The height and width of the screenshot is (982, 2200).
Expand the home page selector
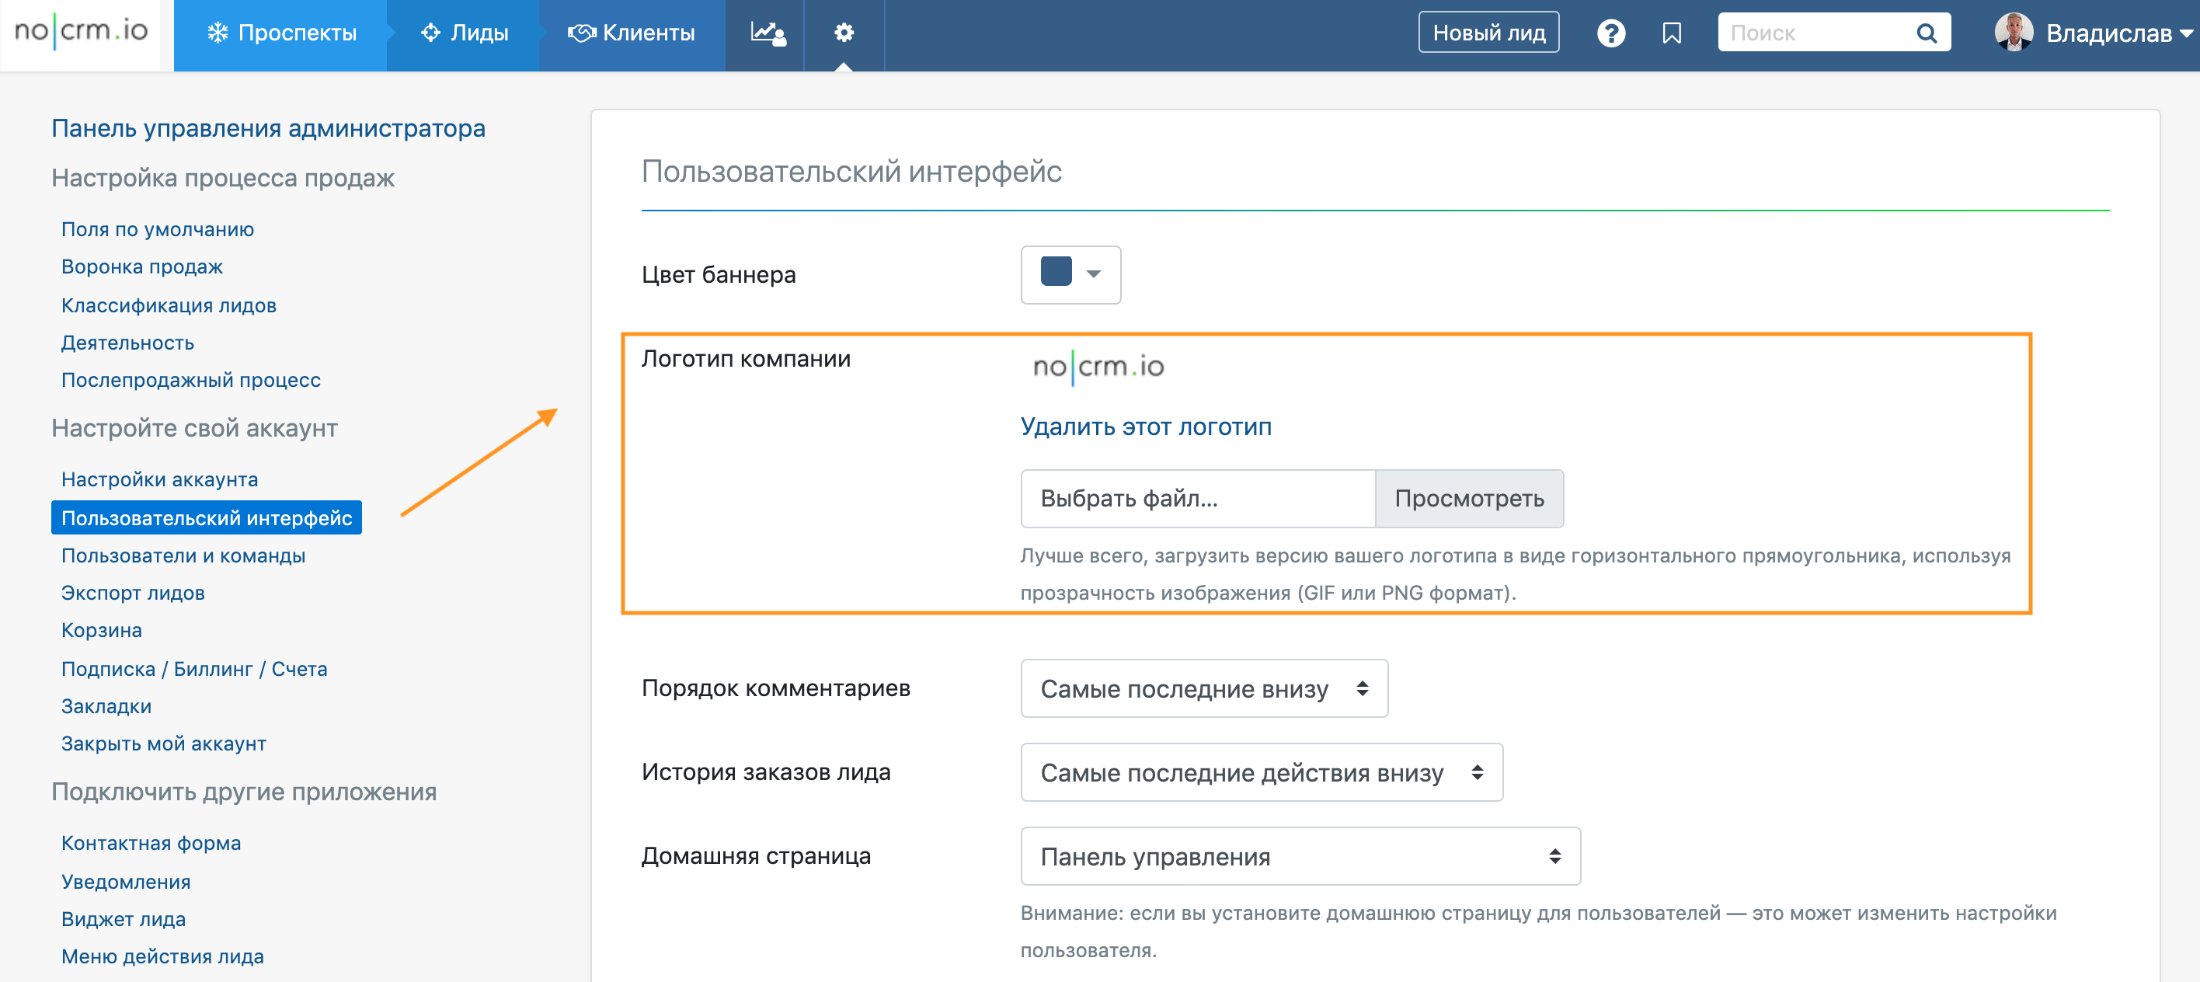tap(1299, 855)
